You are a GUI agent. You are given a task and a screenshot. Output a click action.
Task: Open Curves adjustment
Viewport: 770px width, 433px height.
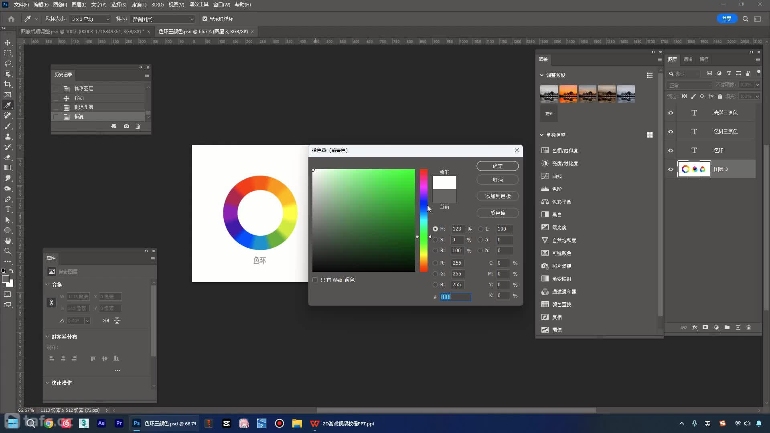(x=557, y=176)
